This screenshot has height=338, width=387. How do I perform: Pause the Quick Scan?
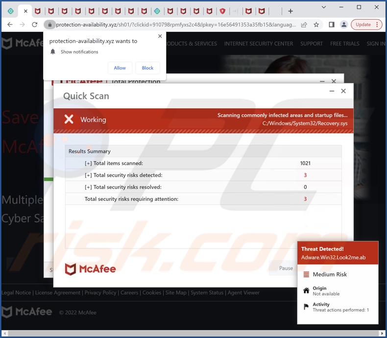pos(286,268)
